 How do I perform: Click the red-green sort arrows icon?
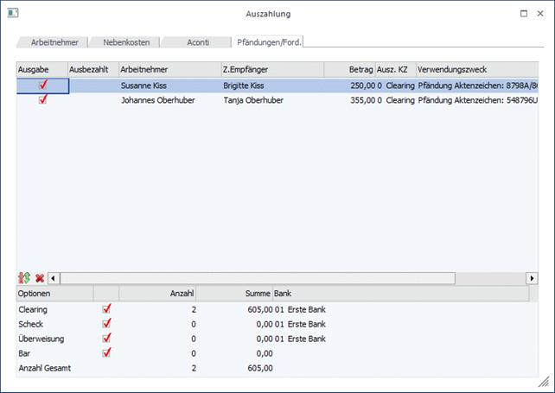coord(24,278)
